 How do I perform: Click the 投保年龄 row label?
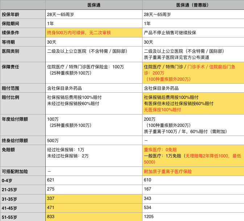22,15
